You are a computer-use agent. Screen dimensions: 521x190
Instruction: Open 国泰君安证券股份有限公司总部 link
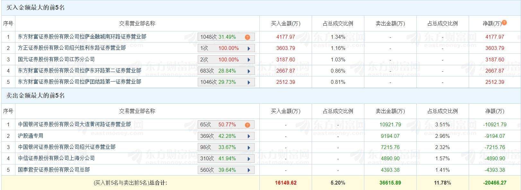tap(54, 170)
